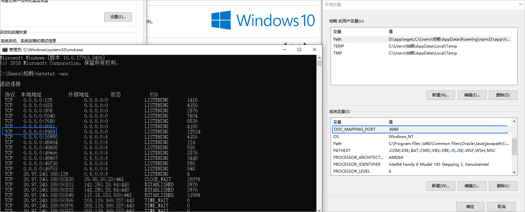Viewport: 525px width, 212px height.
Task: Click the Windows_NT value cell
Action: 401,137
